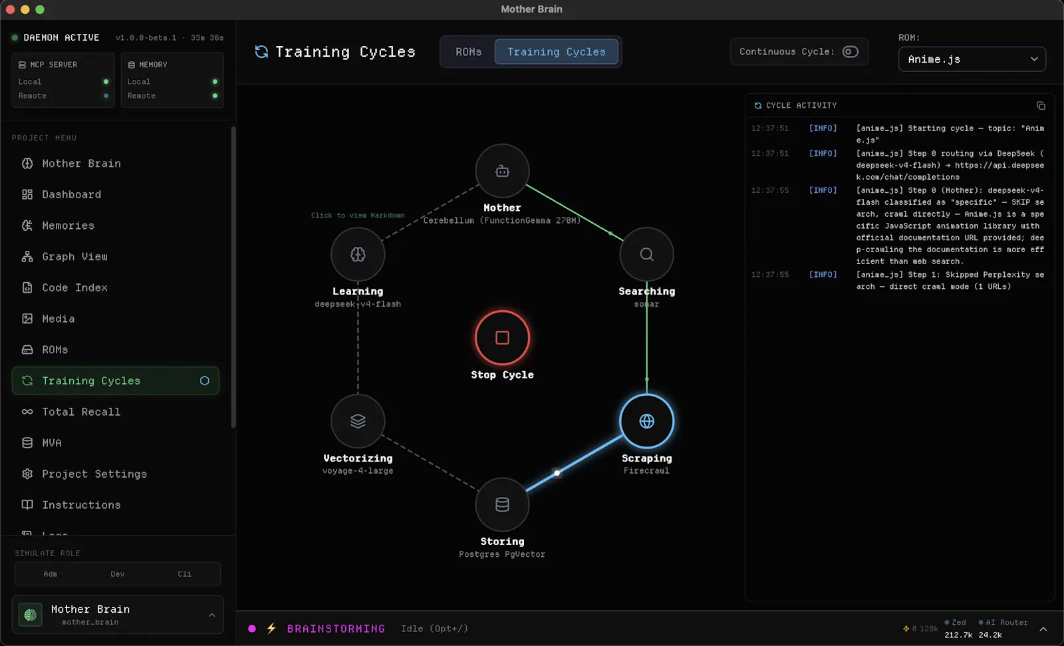This screenshot has width=1064, height=646.
Task: Open the ROM dropdown showing Anime.js
Action: coord(972,59)
